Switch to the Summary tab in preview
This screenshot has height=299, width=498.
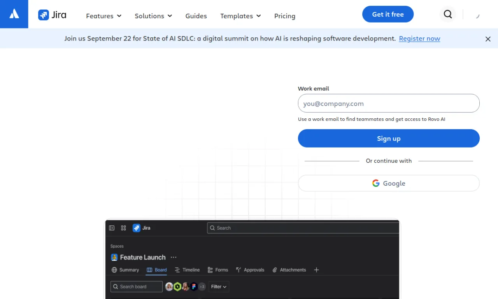[x=125, y=270]
